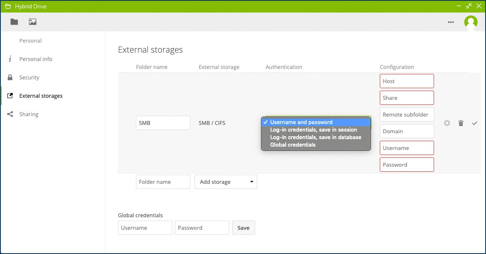Click the Global credentials Username field
Screen dimensions: 486x254
point(145,228)
